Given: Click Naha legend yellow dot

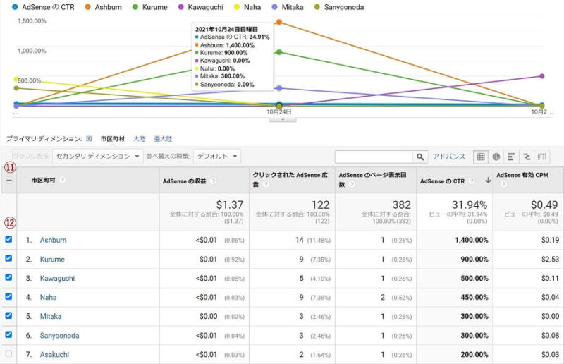Looking at the screenshot, I should [237, 7].
